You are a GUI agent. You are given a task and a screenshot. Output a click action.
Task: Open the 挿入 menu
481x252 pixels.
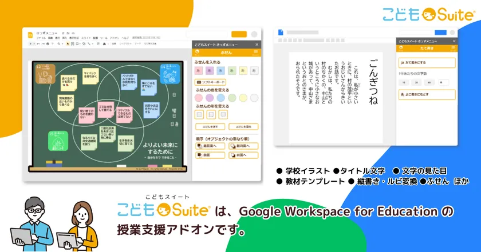click(x=64, y=38)
